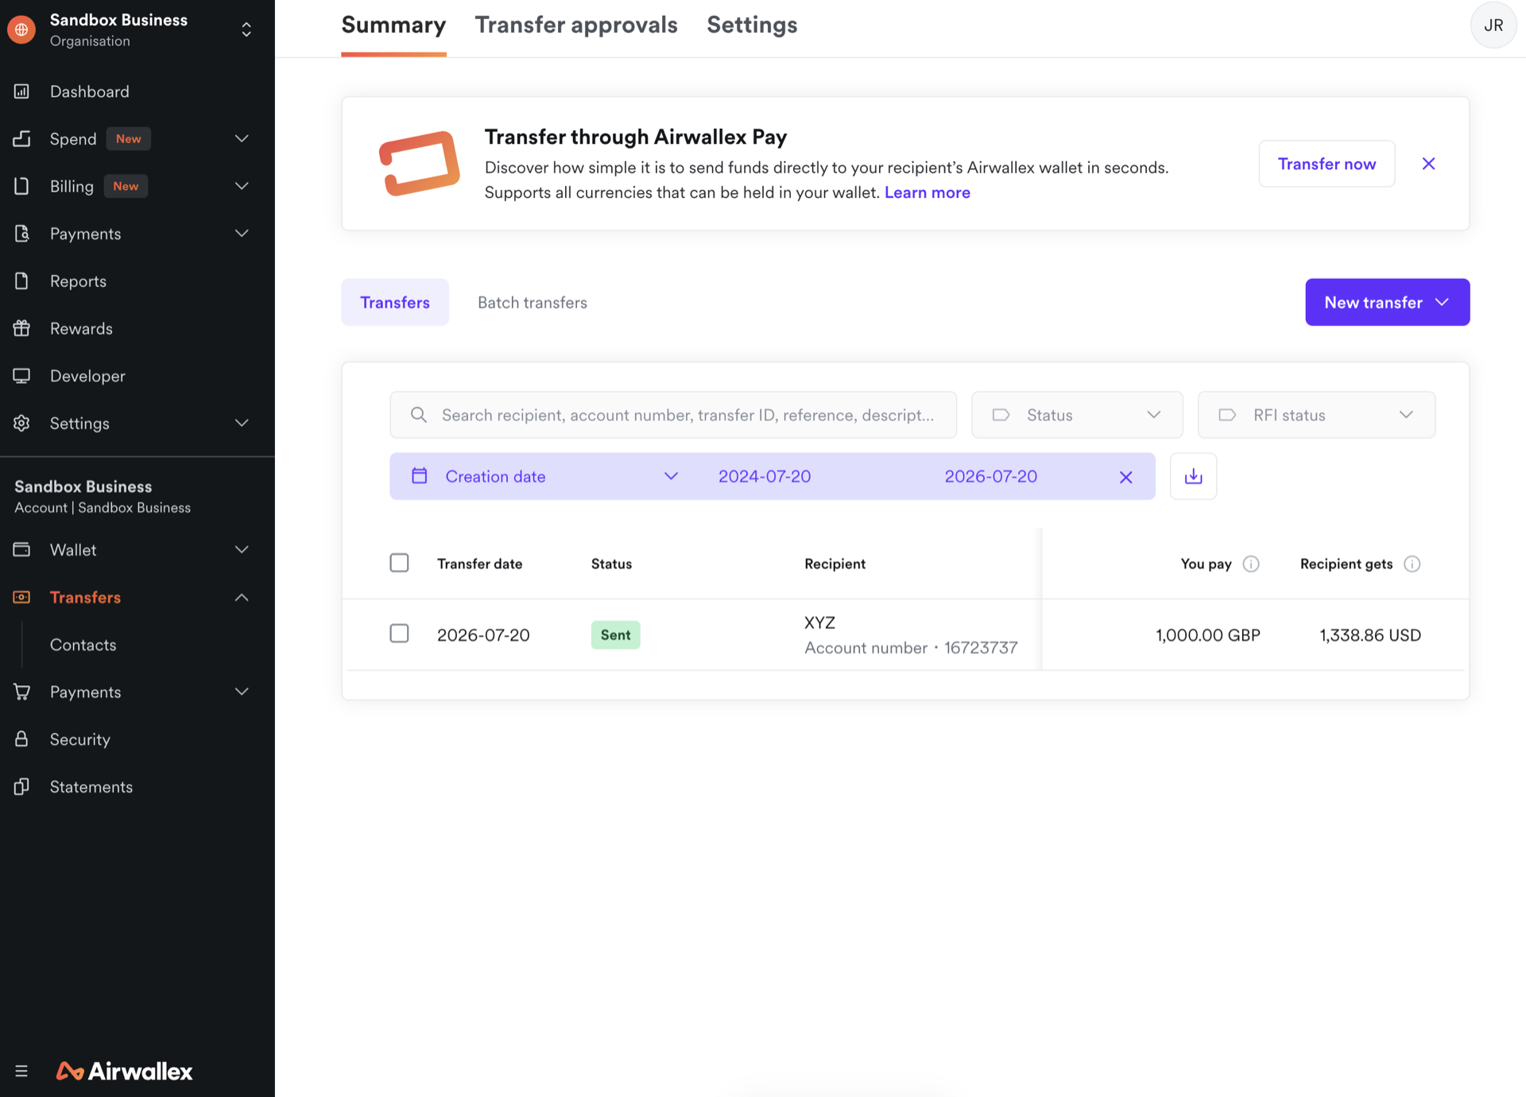
Task: Click the Developer monitor icon
Action: [21, 375]
